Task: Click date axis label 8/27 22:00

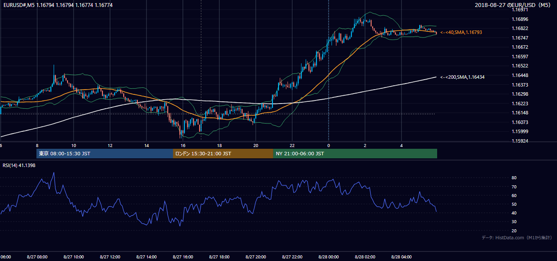Action: point(292,257)
